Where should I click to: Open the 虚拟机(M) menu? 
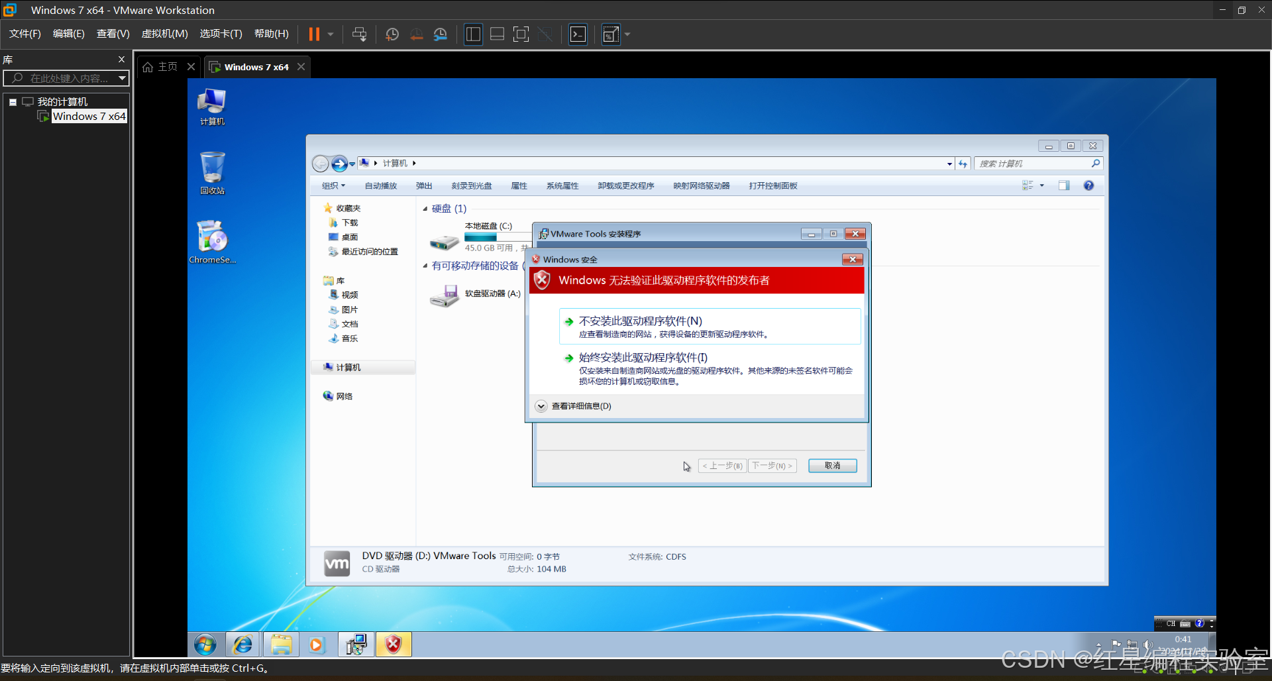coord(165,34)
